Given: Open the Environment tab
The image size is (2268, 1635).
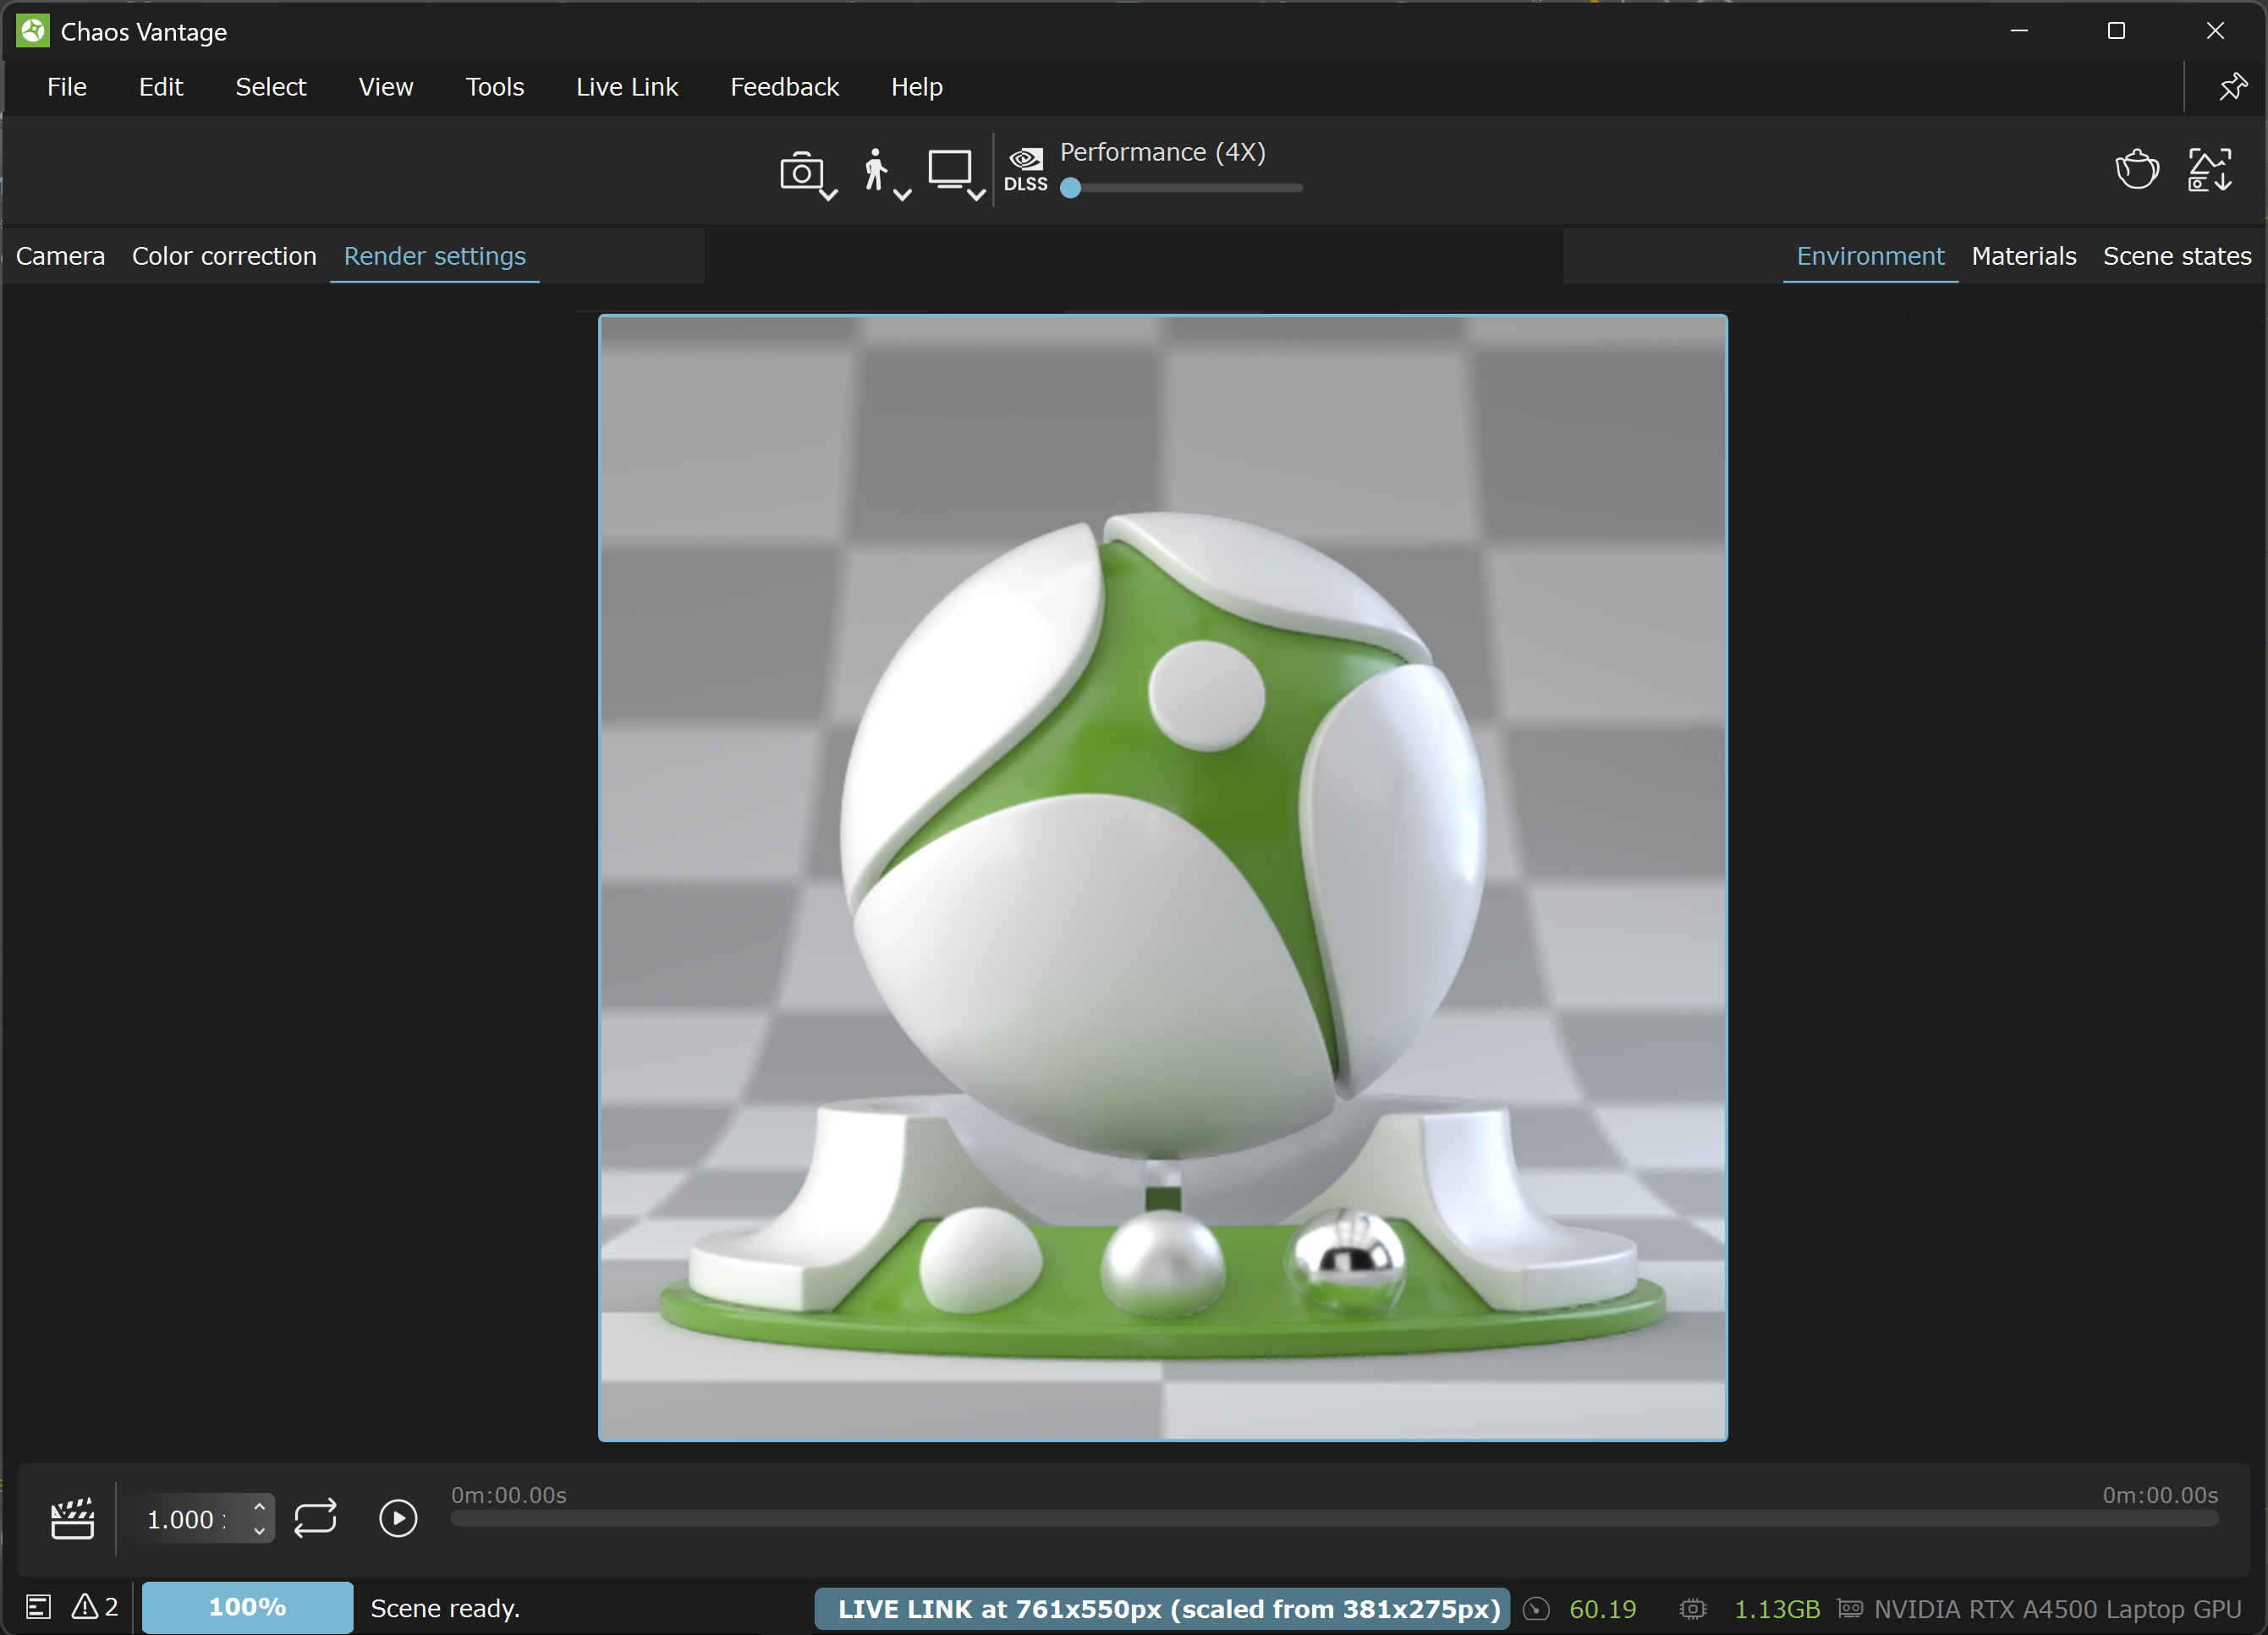Looking at the screenshot, I should [x=1870, y=256].
